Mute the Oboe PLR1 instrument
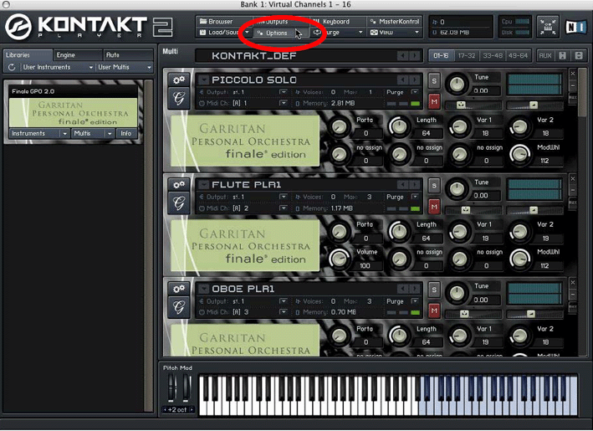The height and width of the screenshot is (431, 593). point(434,311)
